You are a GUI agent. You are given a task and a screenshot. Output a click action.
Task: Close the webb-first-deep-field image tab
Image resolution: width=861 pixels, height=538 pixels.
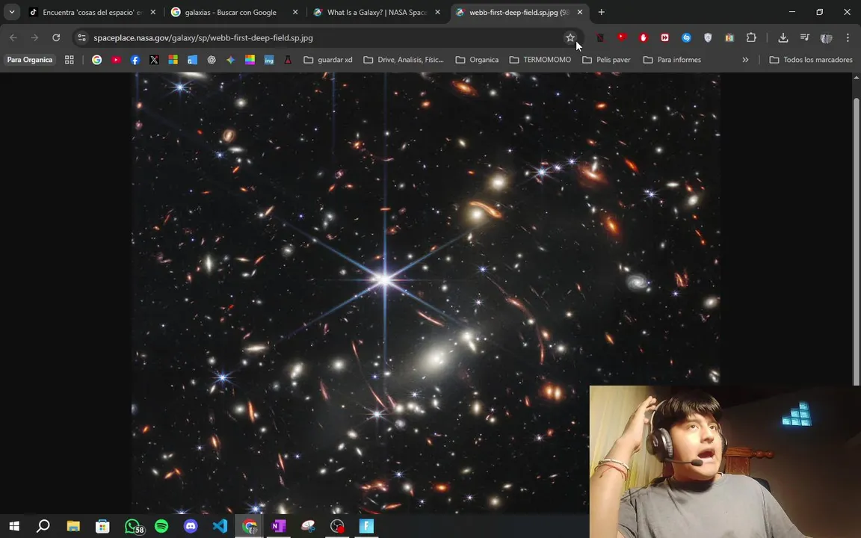(579, 12)
